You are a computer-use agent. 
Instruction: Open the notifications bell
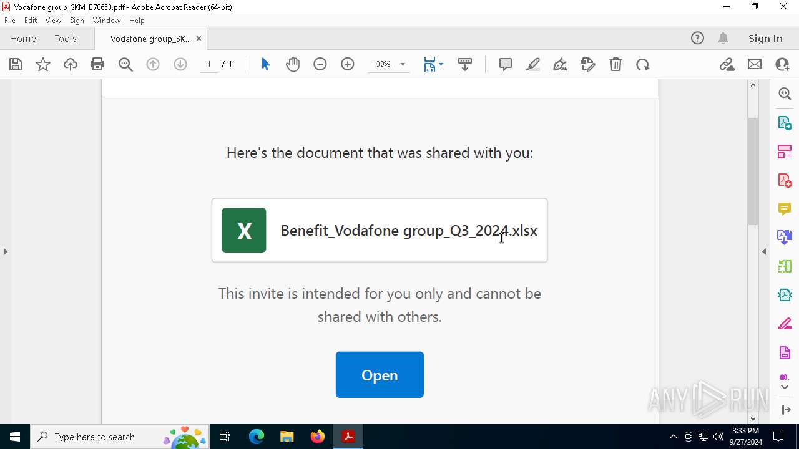pos(723,38)
